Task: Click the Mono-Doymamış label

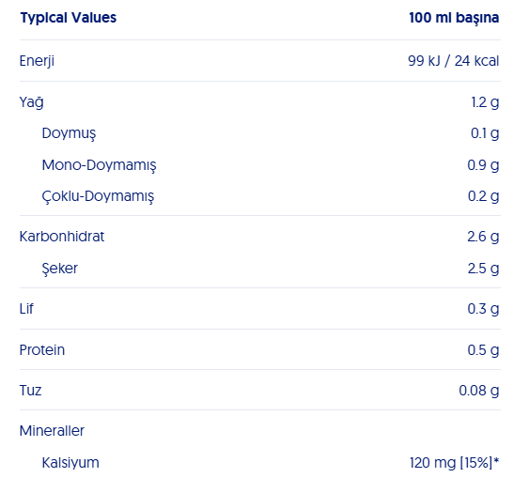Action: pos(100,165)
